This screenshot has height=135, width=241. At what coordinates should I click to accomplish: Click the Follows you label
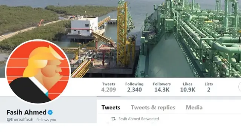(x=46, y=120)
